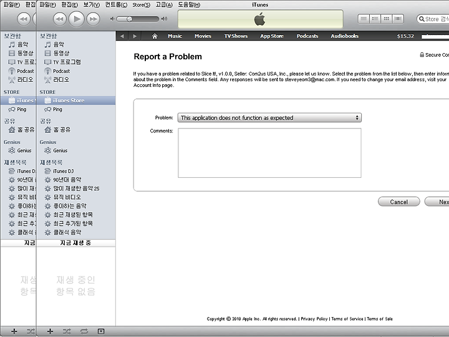Viewport: 449px width, 337px height.
Task: Switch to Cover Flow view
Action: [x=398, y=19]
